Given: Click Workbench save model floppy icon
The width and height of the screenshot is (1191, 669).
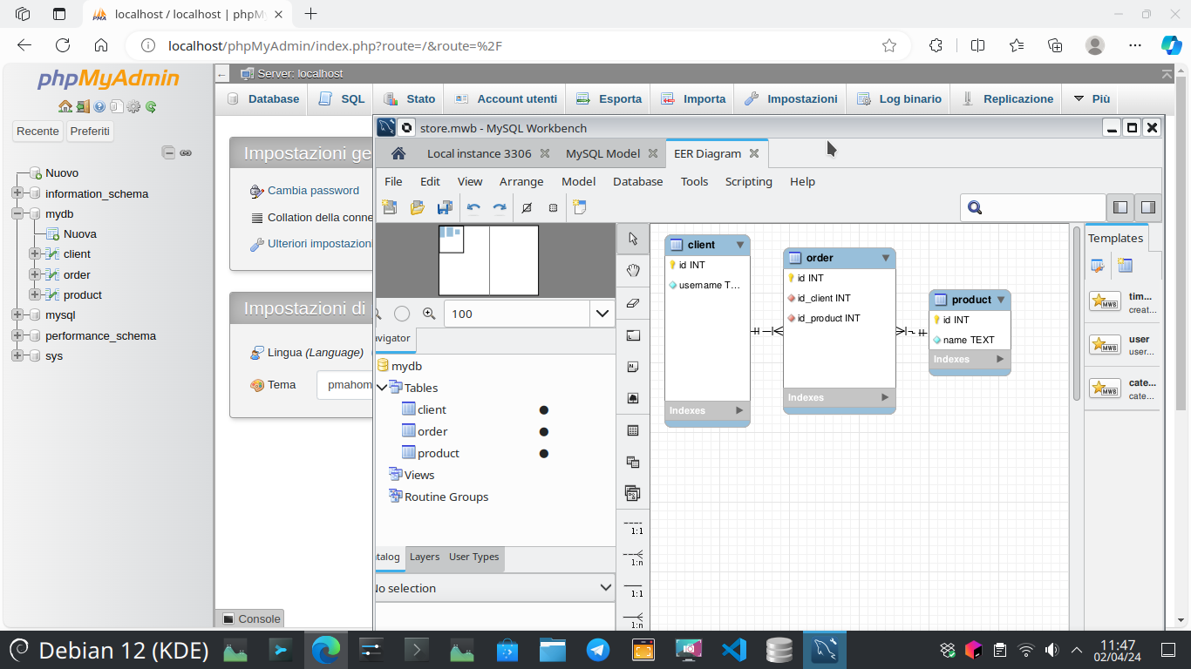Looking at the screenshot, I should [x=445, y=207].
